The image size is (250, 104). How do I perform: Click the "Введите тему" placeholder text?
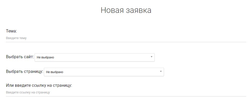16,38
